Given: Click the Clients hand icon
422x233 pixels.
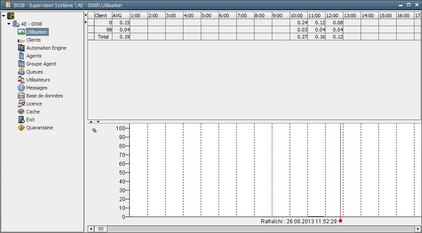Looking at the screenshot, I should pyautogui.click(x=21, y=40).
